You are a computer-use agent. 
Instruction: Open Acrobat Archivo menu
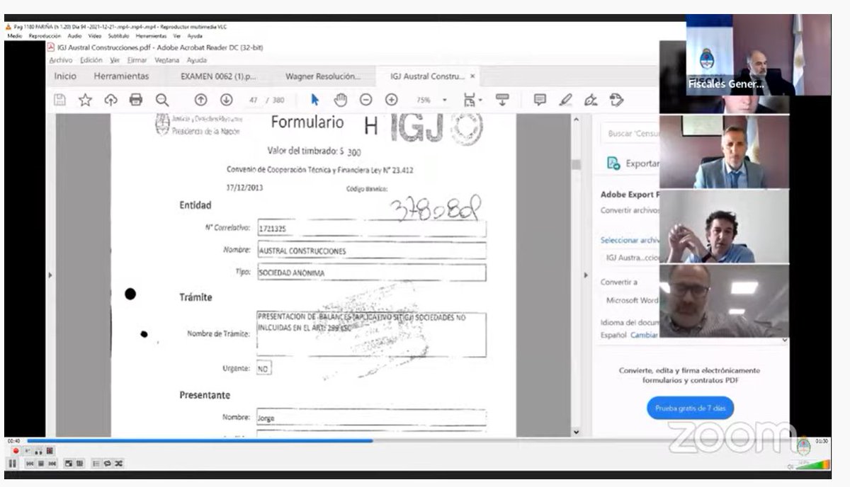pyautogui.click(x=61, y=60)
